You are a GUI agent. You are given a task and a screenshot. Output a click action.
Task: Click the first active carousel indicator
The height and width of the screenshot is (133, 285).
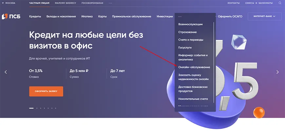coord(31,108)
